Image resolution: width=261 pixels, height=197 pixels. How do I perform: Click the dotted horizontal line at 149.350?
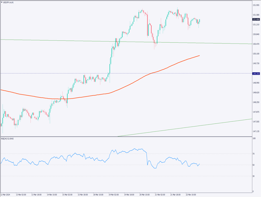51,73
